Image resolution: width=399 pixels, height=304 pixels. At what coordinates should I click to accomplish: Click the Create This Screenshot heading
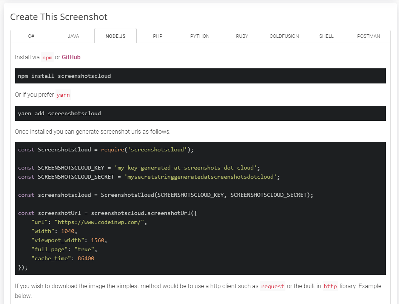(x=59, y=17)
